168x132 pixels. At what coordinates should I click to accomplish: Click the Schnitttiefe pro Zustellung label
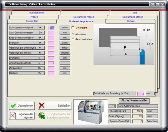coord(115,93)
